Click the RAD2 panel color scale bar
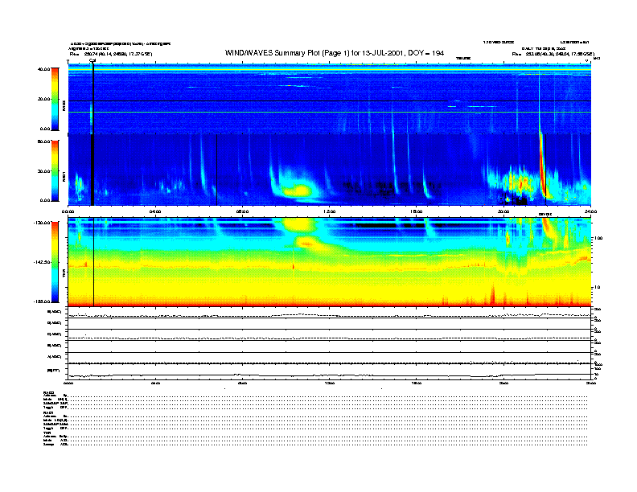The height and width of the screenshot is (492, 637). [55, 100]
